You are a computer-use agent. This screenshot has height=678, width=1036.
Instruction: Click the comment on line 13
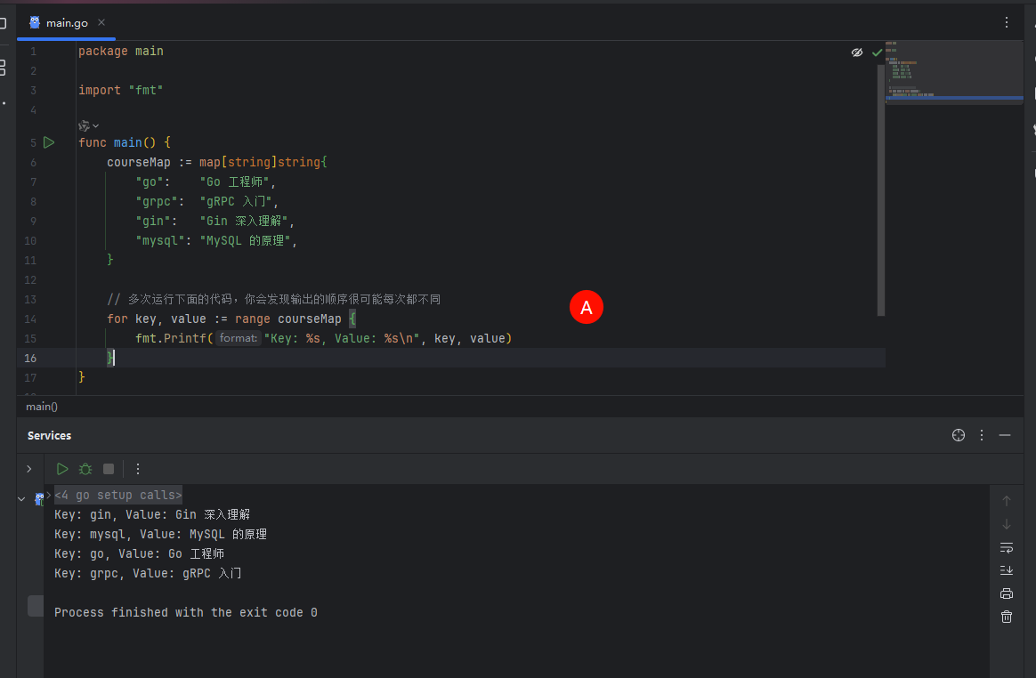point(273,299)
